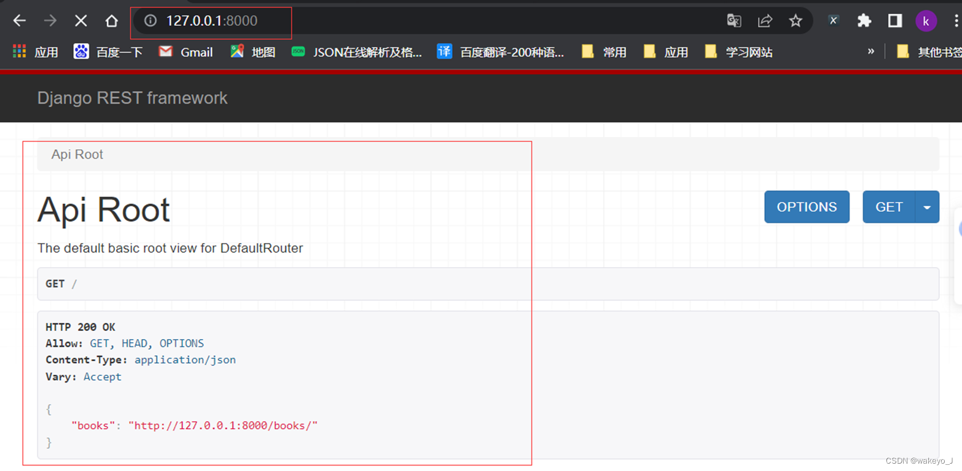Image resolution: width=962 pixels, height=471 pixels.
Task: Open the Chrome three-dot menu
Action: point(956,21)
